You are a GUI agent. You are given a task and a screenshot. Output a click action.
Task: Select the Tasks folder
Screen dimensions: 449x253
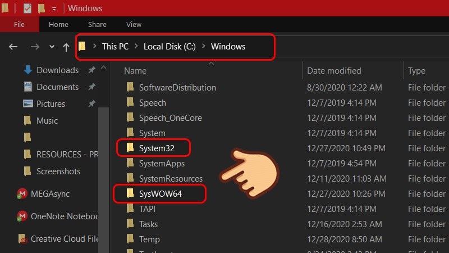148,224
